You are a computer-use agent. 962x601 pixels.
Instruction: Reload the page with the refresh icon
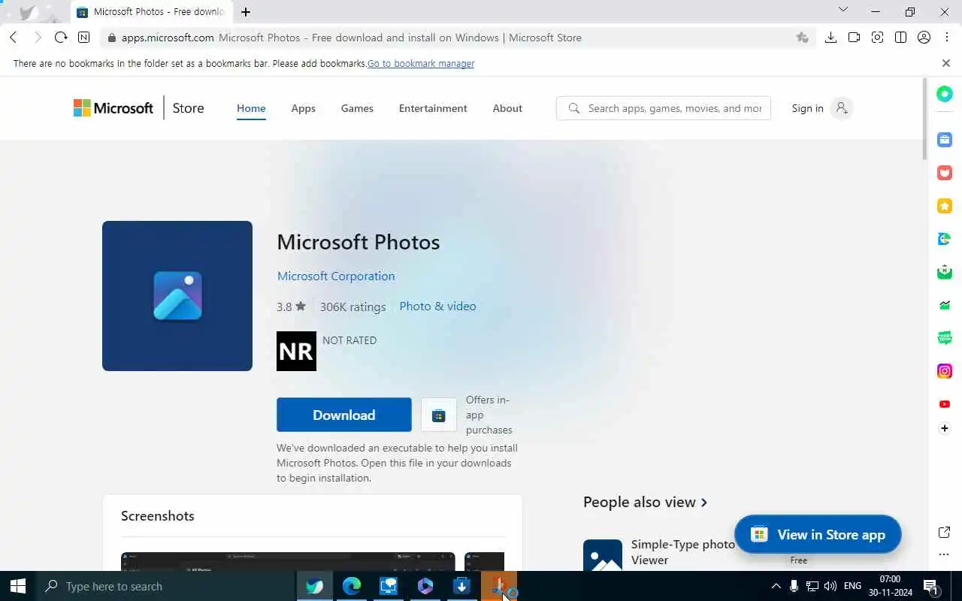[61, 38]
